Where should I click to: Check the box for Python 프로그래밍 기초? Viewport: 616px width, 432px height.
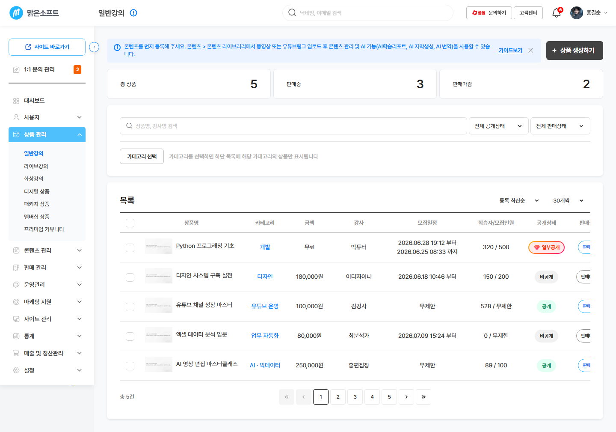click(130, 248)
